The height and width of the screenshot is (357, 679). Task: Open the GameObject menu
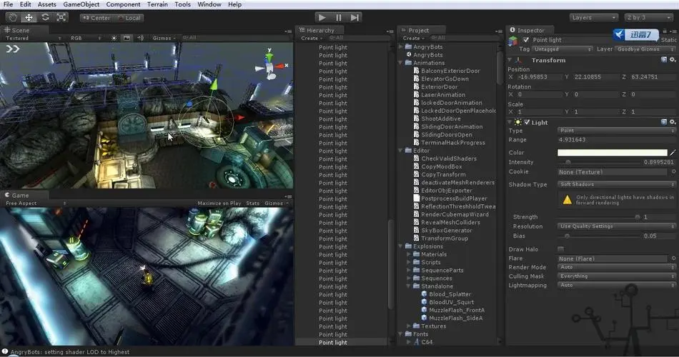tap(81, 4)
